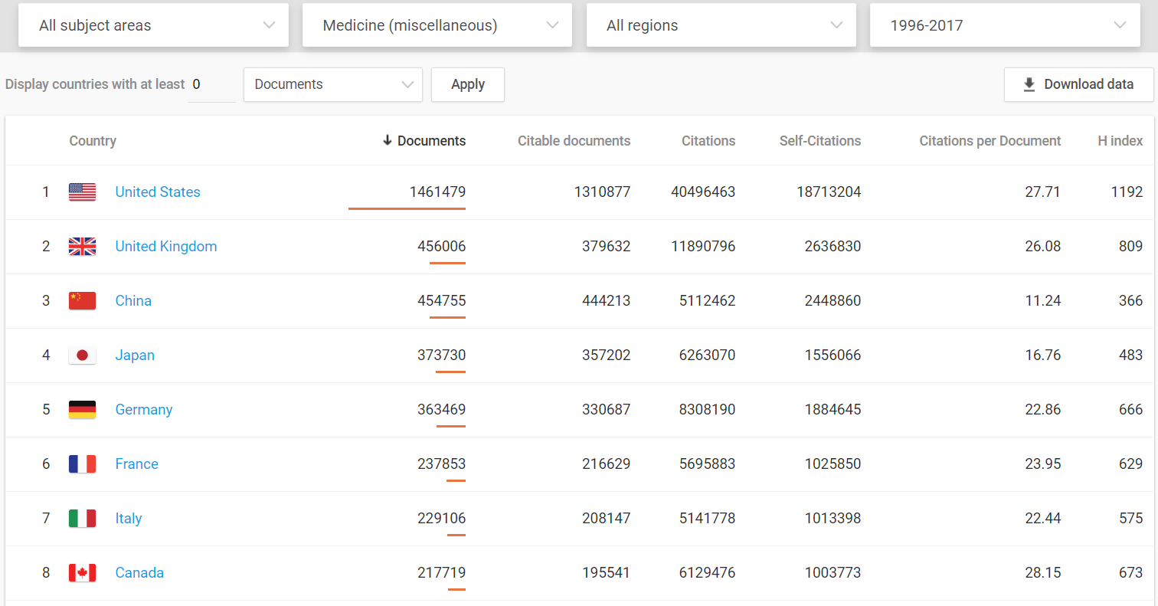Click the Download data button
Viewport: 1158px width, 606px height.
coord(1078,84)
